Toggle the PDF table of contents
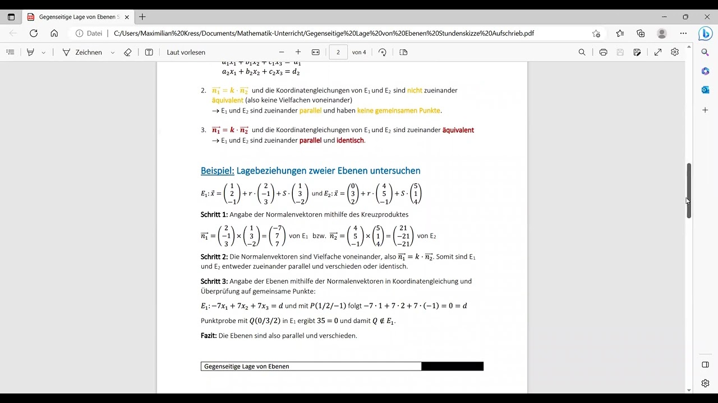The image size is (718, 403). pyautogui.click(x=10, y=52)
